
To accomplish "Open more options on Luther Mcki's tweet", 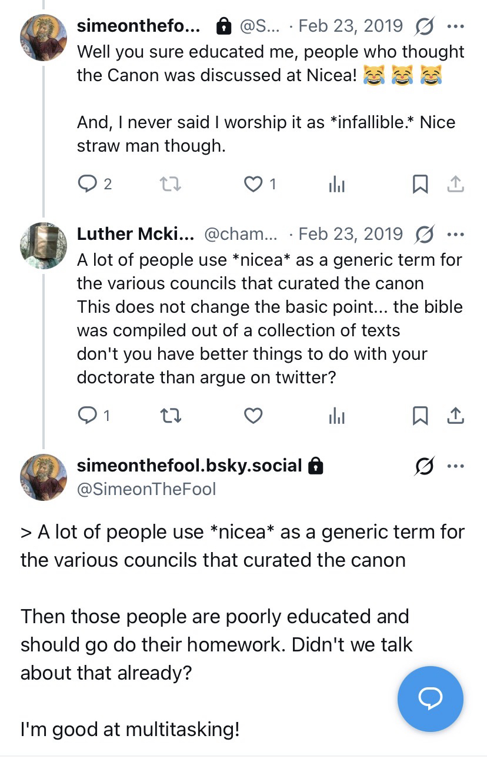I will tap(456, 234).
